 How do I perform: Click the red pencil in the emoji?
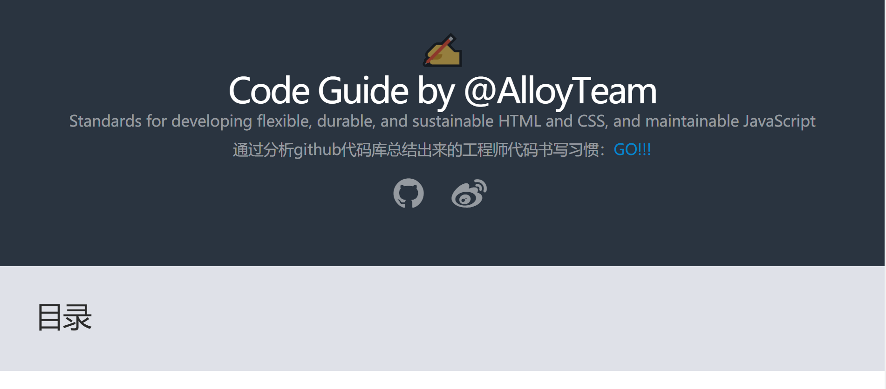click(x=440, y=48)
